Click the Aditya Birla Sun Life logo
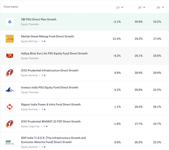Viewport: 169px width, 150px height. (x=10, y=56)
